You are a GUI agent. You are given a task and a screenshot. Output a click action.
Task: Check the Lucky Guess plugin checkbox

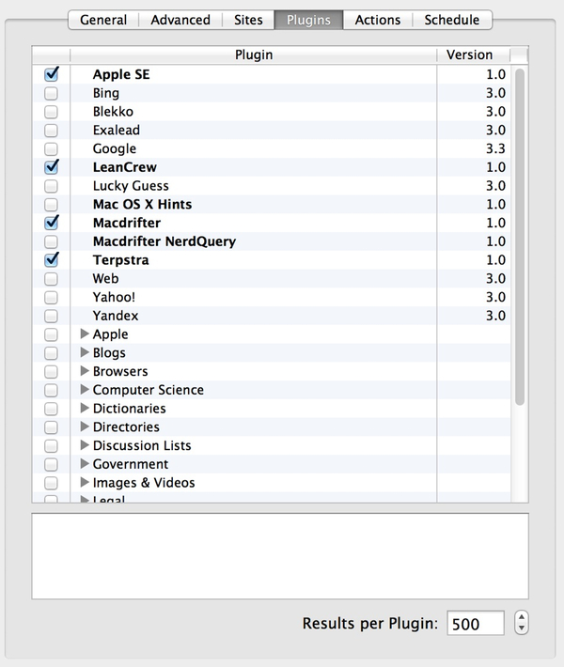[x=51, y=186]
